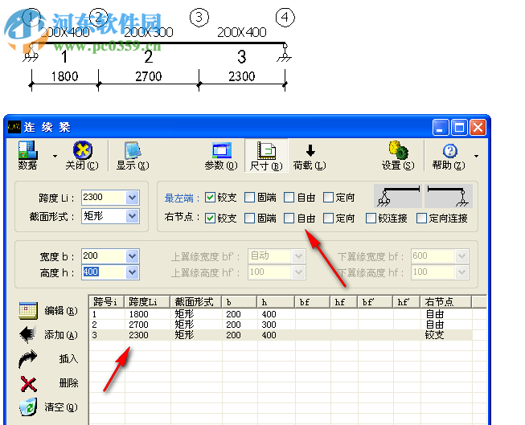Click the 最左端 label
This screenshot has height=425, width=525.
point(179,198)
